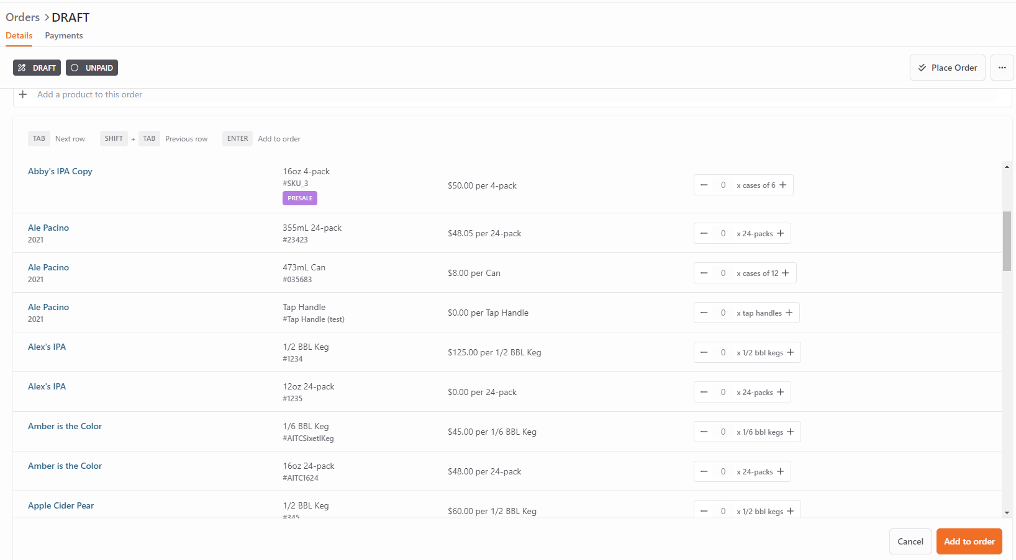The height and width of the screenshot is (560, 1016).
Task: Click quantity field for Abby's IPA Copy
Action: (x=723, y=185)
